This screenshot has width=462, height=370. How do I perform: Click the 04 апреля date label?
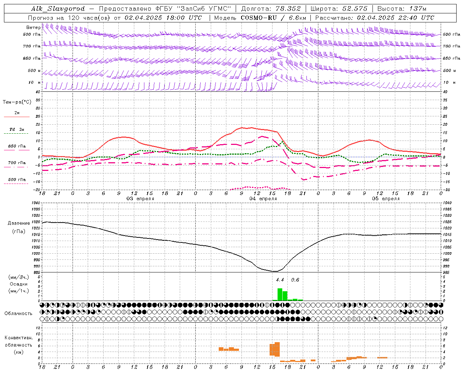(x=263, y=199)
